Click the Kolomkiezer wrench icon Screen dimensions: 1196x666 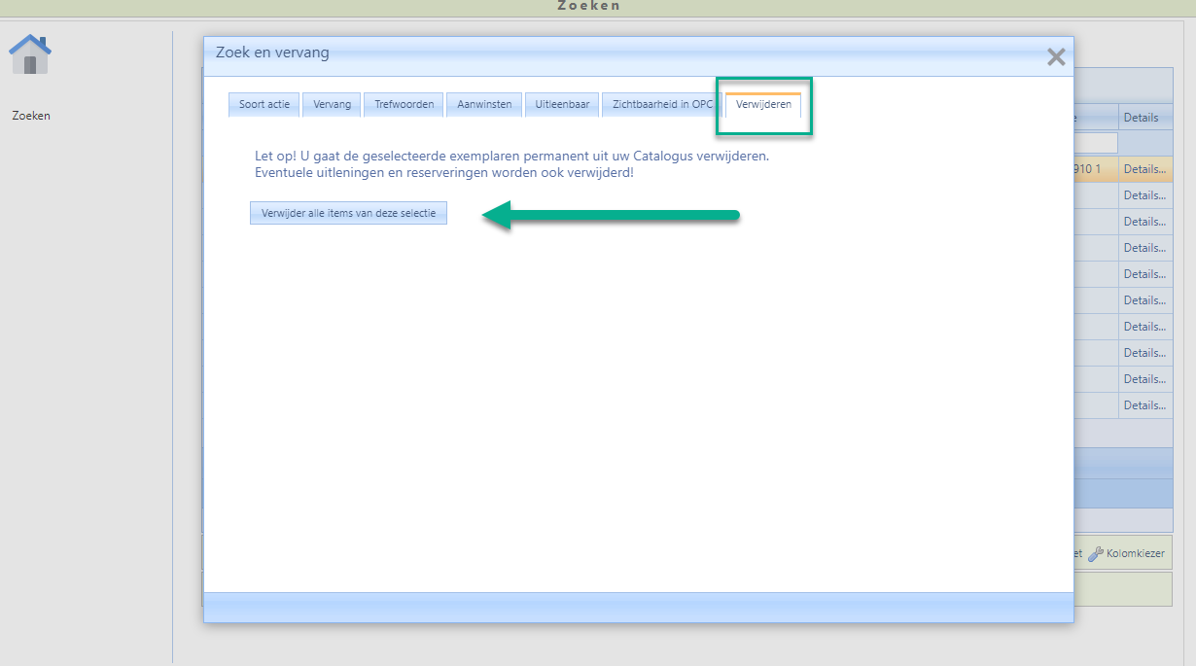coord(1095,553)
